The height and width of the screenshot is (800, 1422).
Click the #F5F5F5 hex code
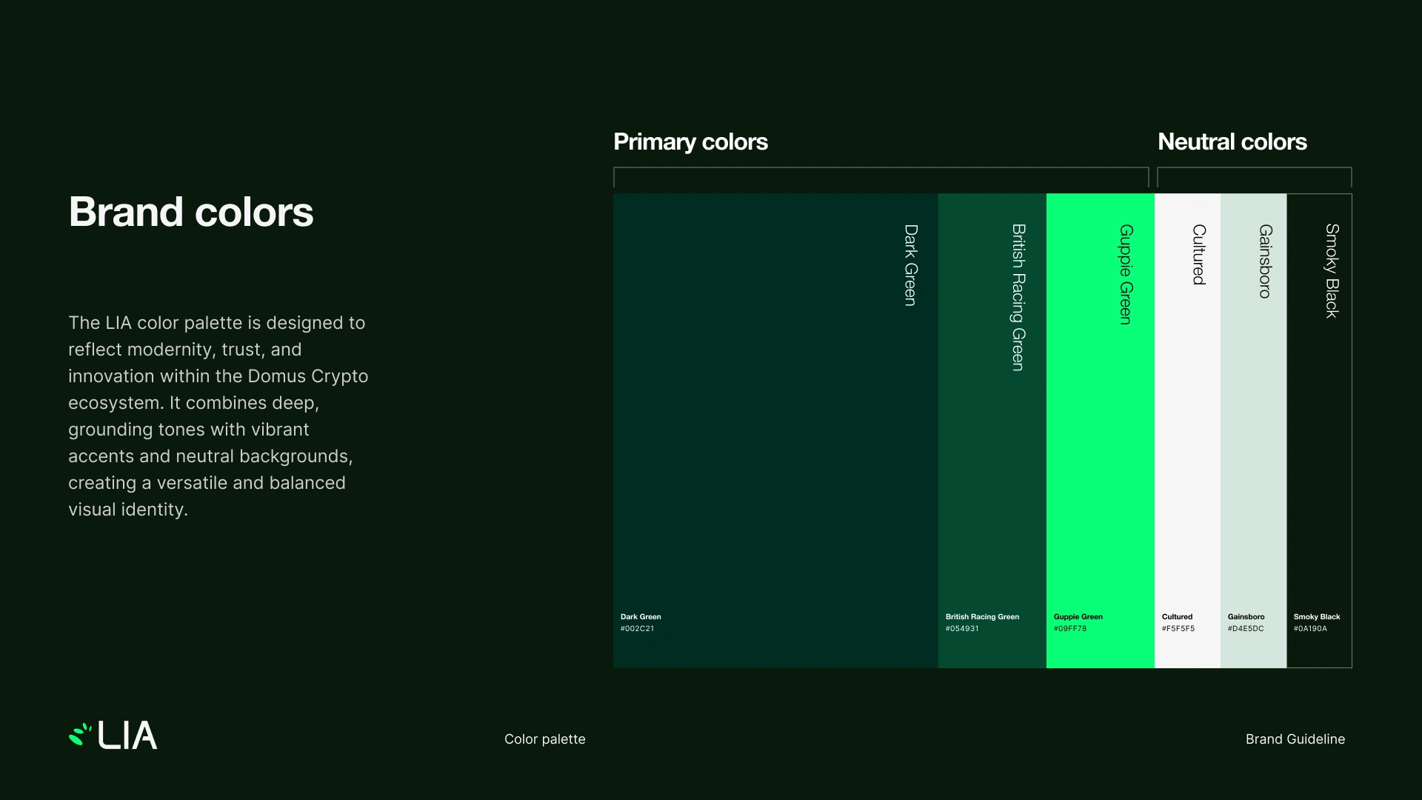pyautogui.click(x=1178, y=629)
